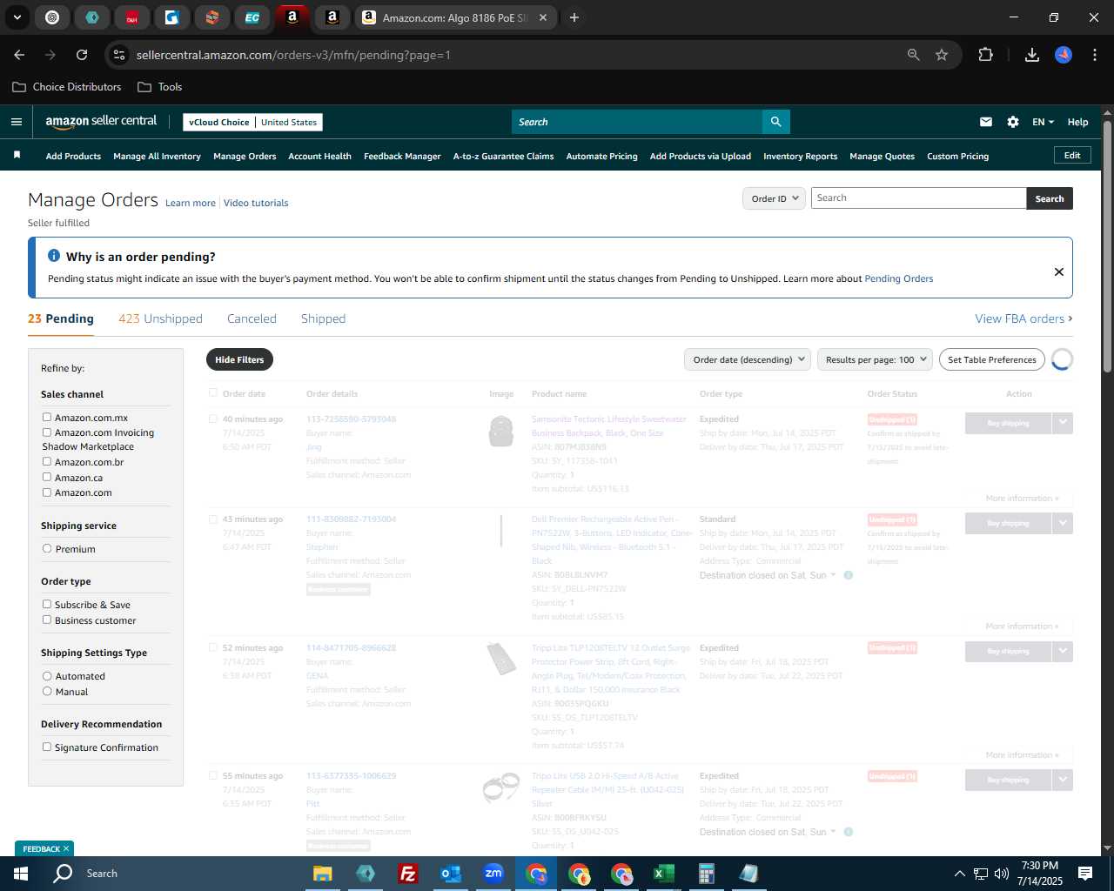The width and height of the screenshot is (1114, 891).
Task: Go back with the browser back arrow
Action: click(x=19, y=55)
